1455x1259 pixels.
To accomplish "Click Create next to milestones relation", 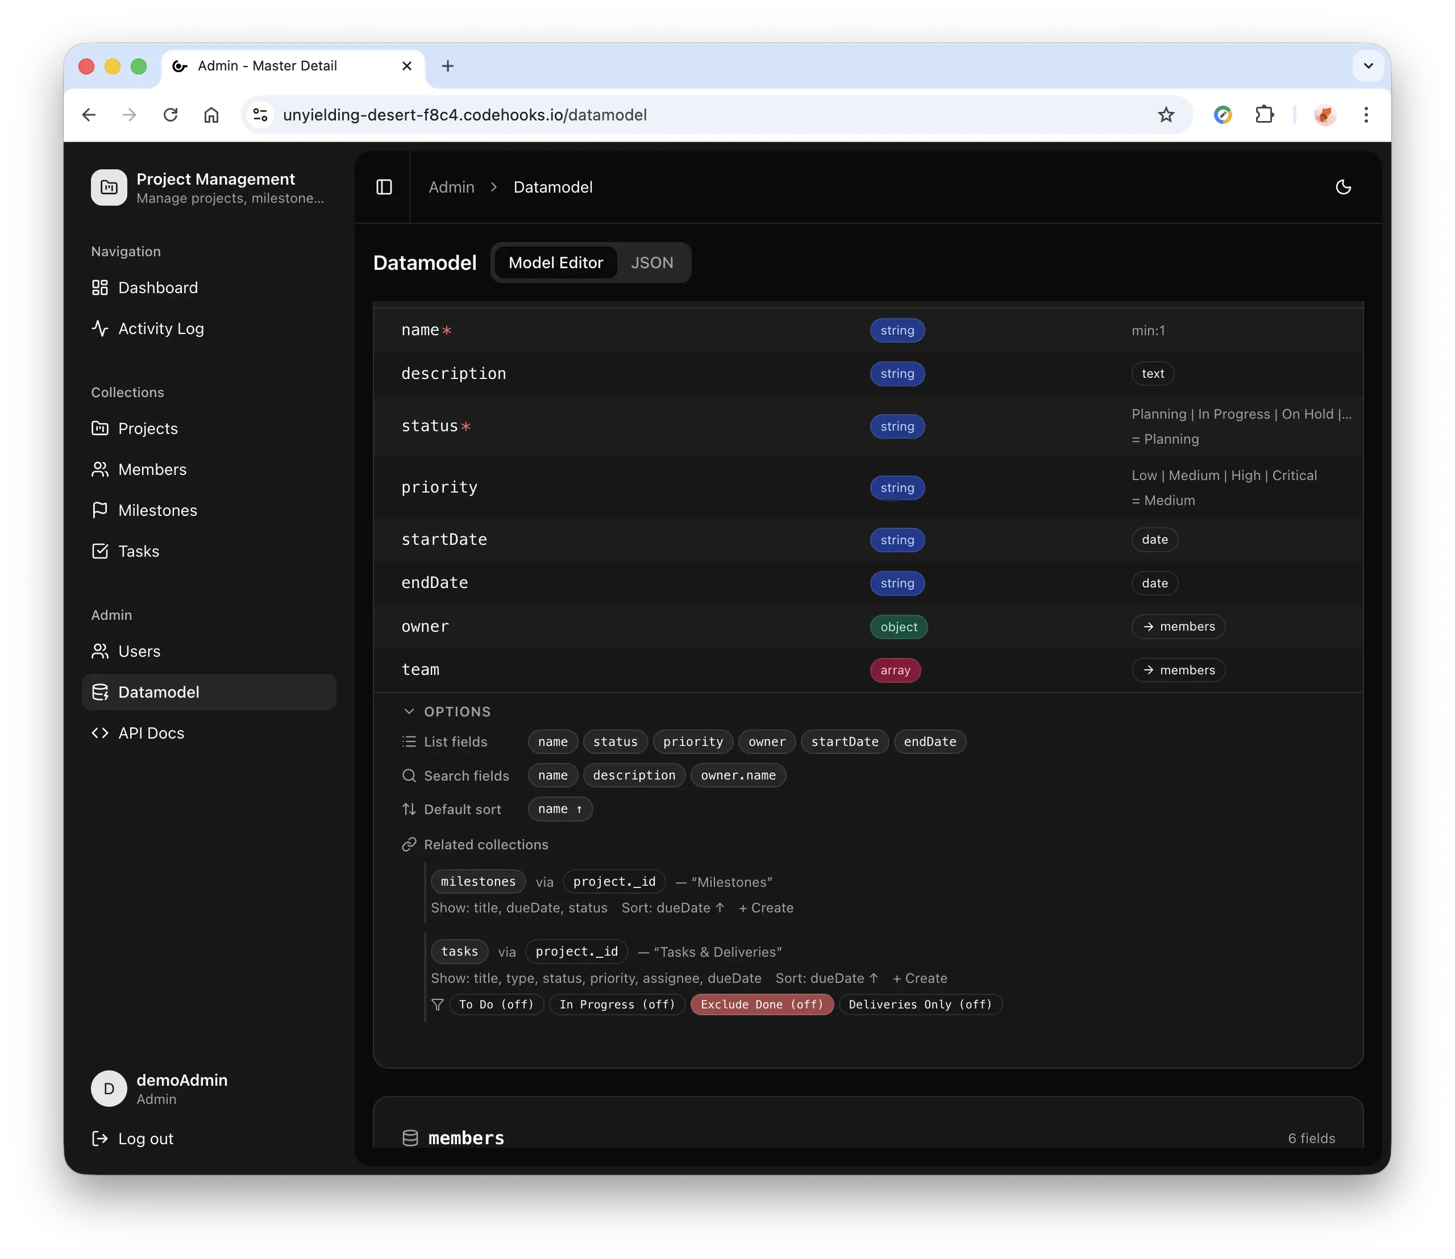I will coord(766,908).
